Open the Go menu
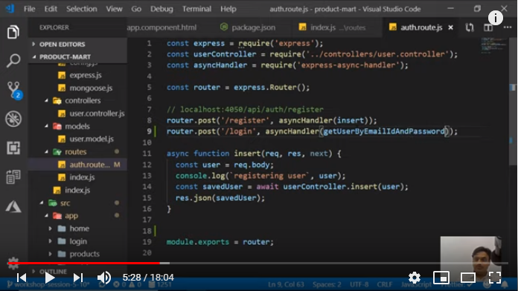518x291 pixels. [x=136, y=9]
